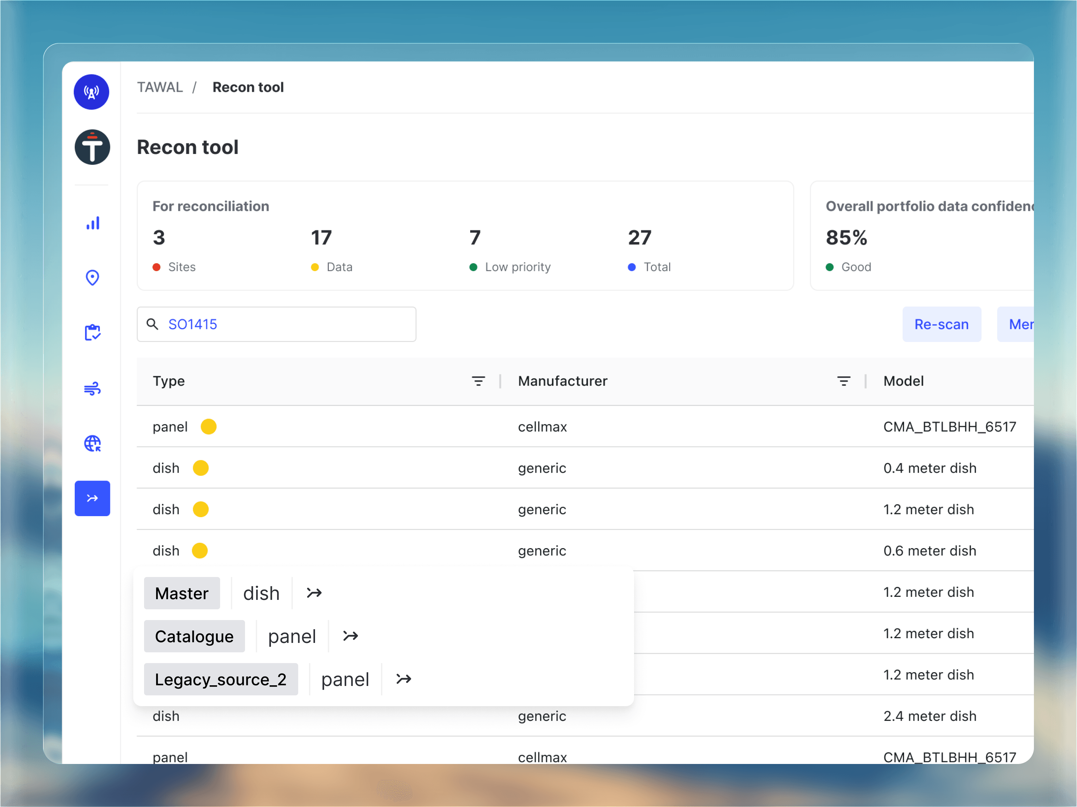Viewport: 1077px width, 807px height.
Task: Click the TAWAL breadcrumb link
Action: click(x=160, y=87)
